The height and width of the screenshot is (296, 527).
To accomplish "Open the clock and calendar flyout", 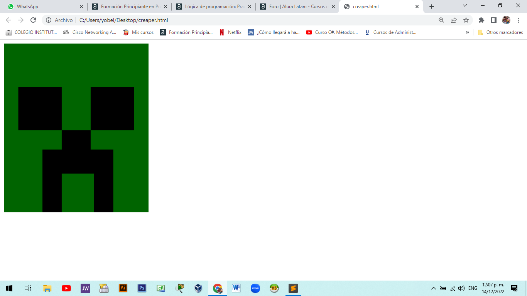I will [x=493, y=288].
